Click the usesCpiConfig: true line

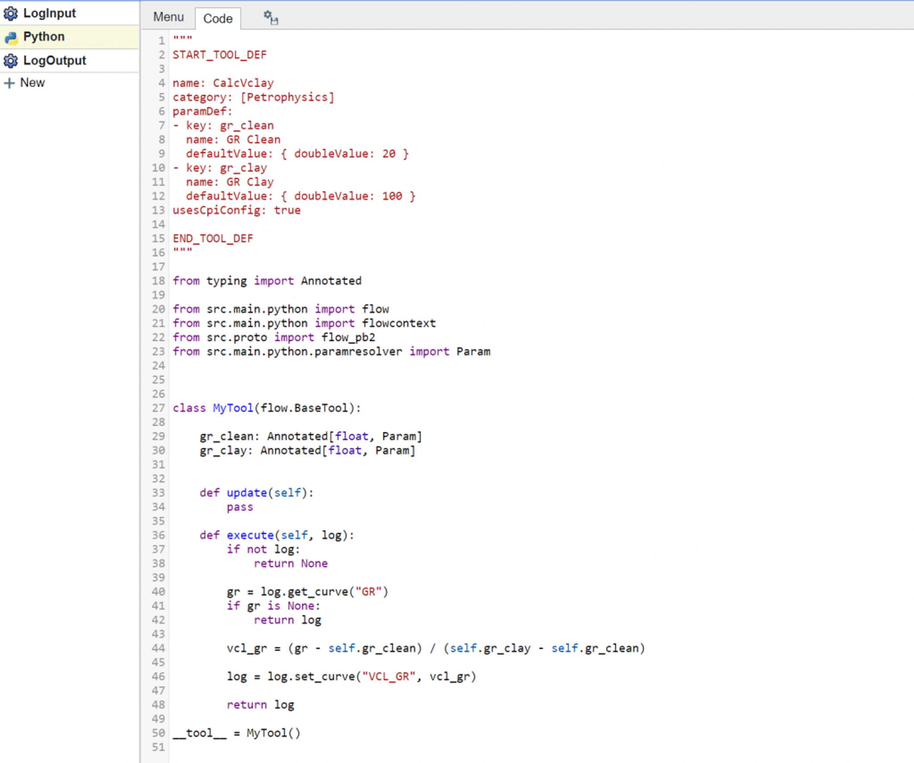tap(237, 210)
